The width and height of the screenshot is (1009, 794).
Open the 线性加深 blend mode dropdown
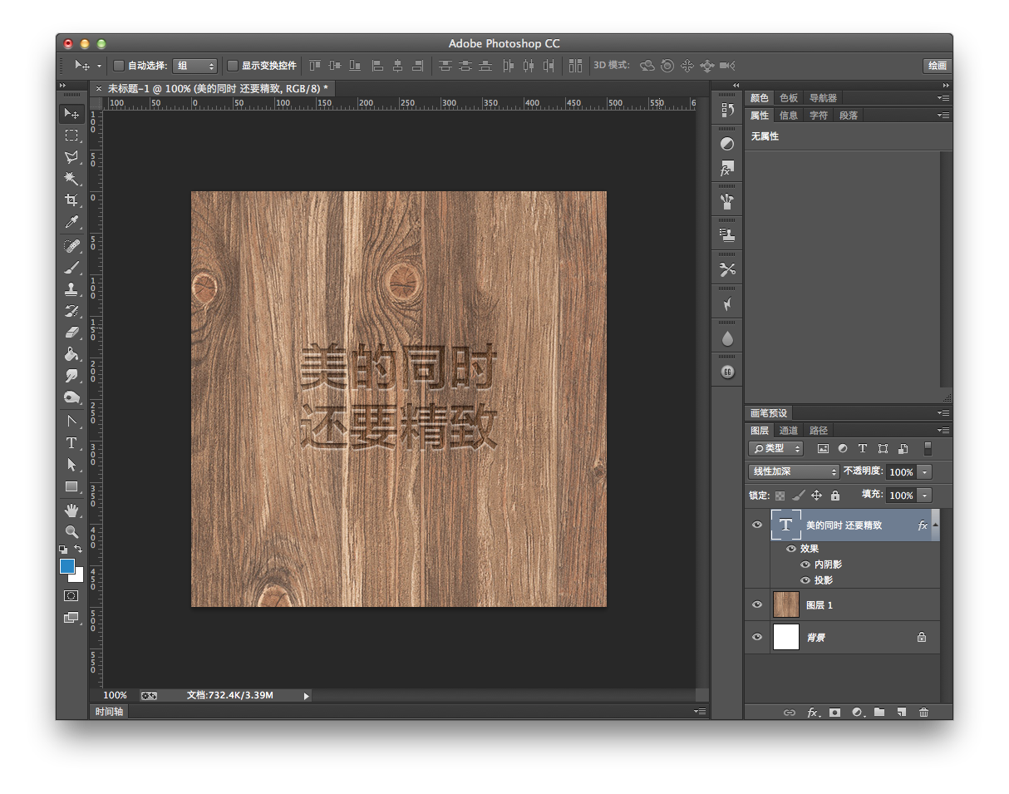point(792,471)
